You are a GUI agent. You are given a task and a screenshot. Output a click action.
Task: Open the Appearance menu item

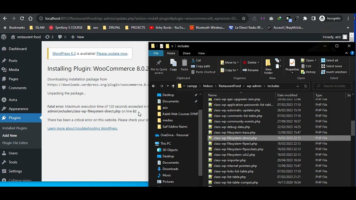pos(18,109)
